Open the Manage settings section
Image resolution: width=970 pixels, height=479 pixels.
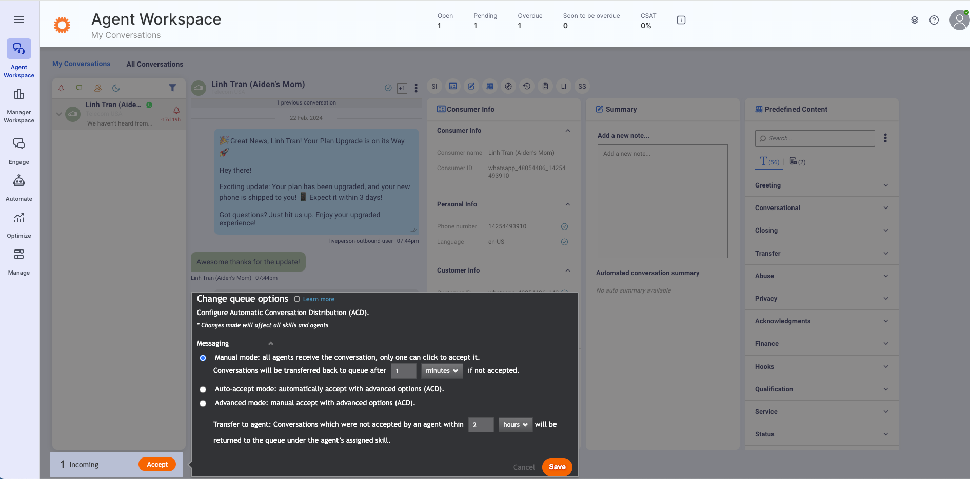click(x=19, y=262)
